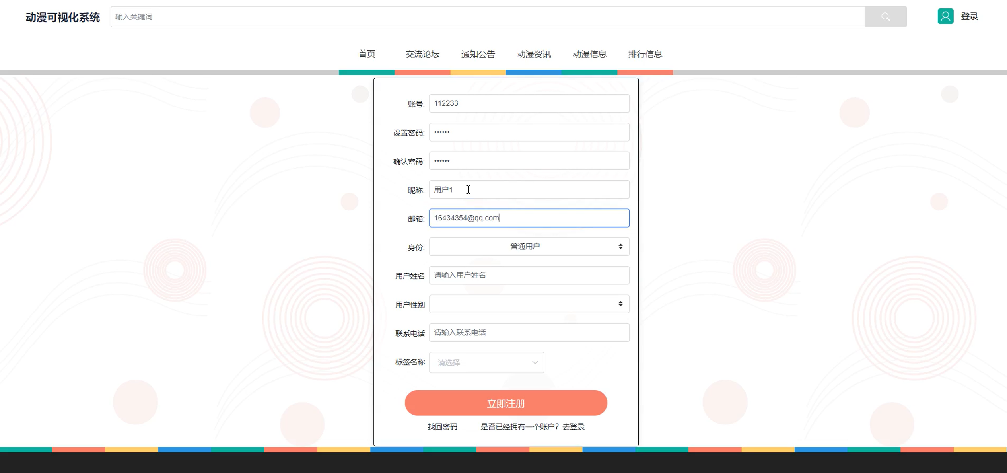Click the 用户性别 dropdown arrows icon
1007x473 pixels.
[x=620, y=304]
